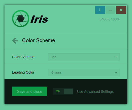Minimize the Iris window
Image resolution: width=132 pixels, height=110 pixels.
(110, 10)
